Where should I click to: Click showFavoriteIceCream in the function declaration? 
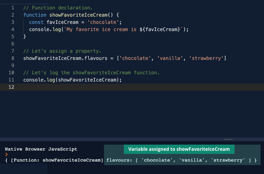tap(78, 15)
